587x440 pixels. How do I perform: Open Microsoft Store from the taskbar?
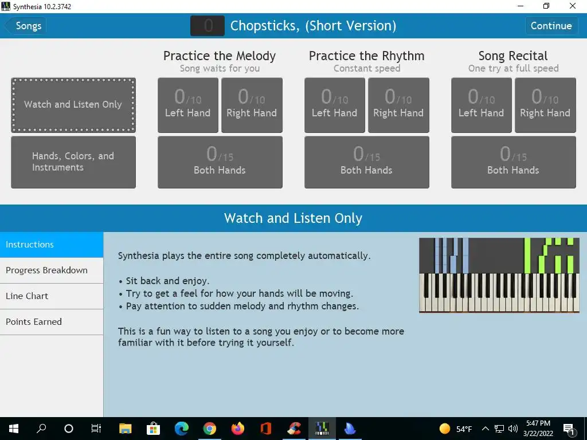click(153, 429)
